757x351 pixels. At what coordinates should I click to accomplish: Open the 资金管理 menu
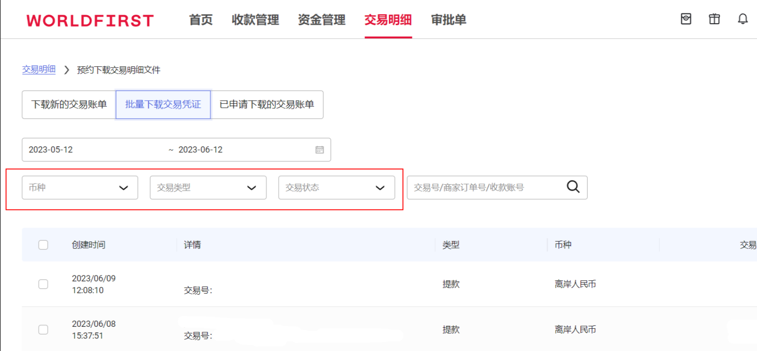pyautogui.click(x=322, y=20)
